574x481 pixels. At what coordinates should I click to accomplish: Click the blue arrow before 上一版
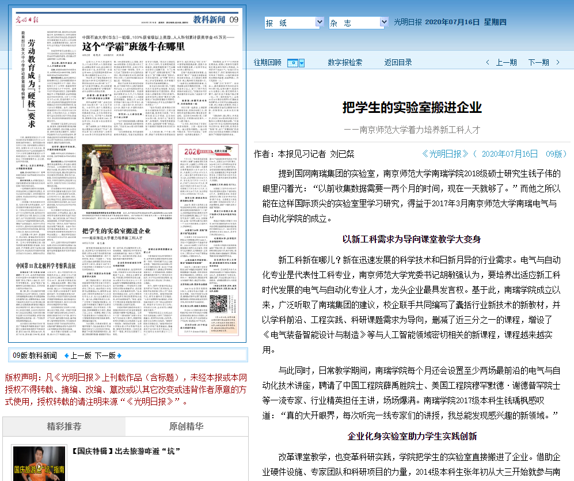pos(66,355)
